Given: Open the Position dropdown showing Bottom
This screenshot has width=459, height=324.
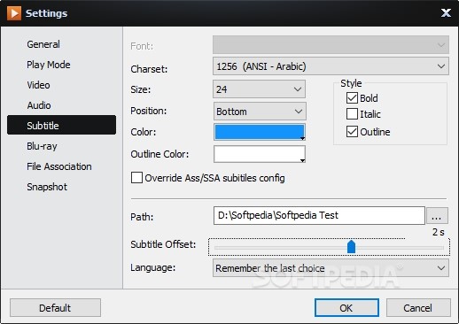Looking at the screenshot, I should pyautogui.click(x=260, y=112).
